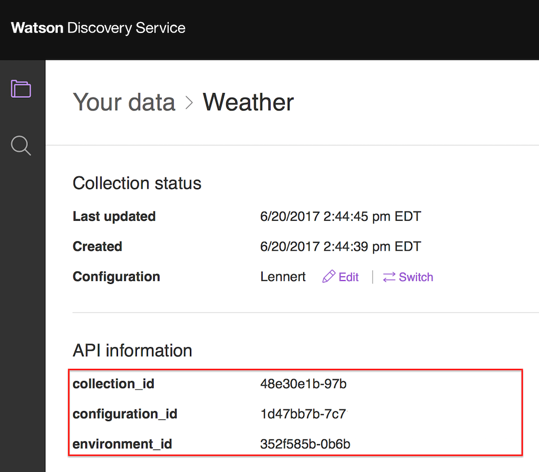
Task: Click the Switch configuration link text
Action: [x=416, y=277]
